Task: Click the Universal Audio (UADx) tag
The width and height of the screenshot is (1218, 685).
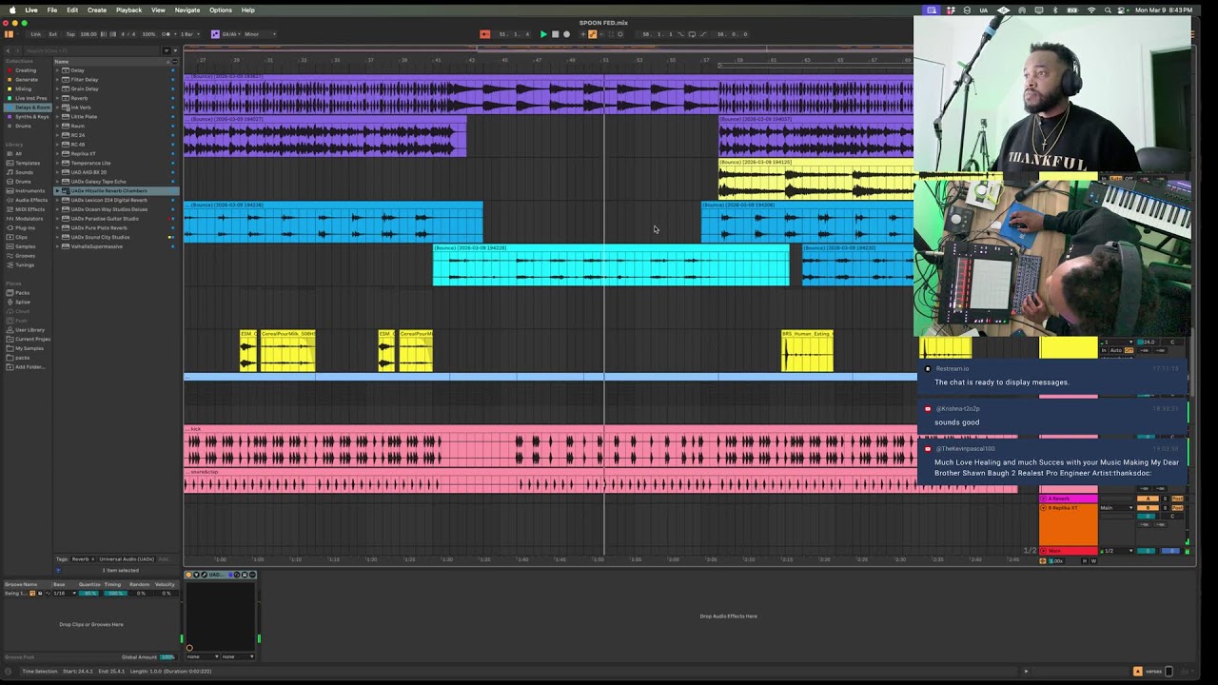Action: pos(126,558)
